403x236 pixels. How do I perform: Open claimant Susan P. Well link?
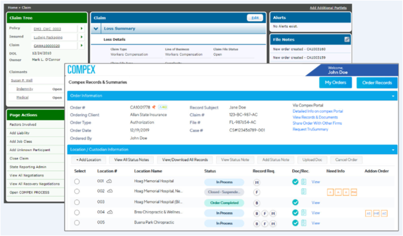click(x=22, y=81)
